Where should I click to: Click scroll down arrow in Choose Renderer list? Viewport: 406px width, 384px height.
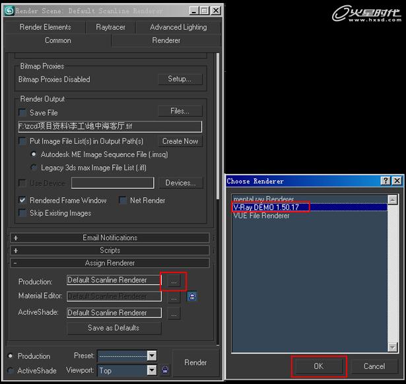pos(393,347)
